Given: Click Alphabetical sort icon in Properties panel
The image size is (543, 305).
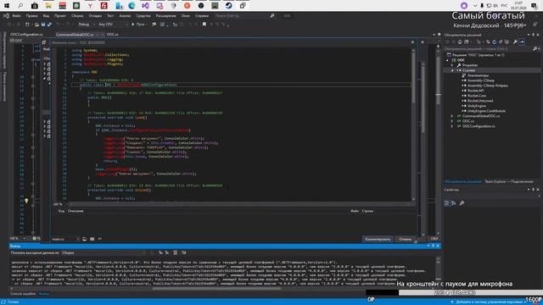Looking at the screenshot, I should (454, 203).
